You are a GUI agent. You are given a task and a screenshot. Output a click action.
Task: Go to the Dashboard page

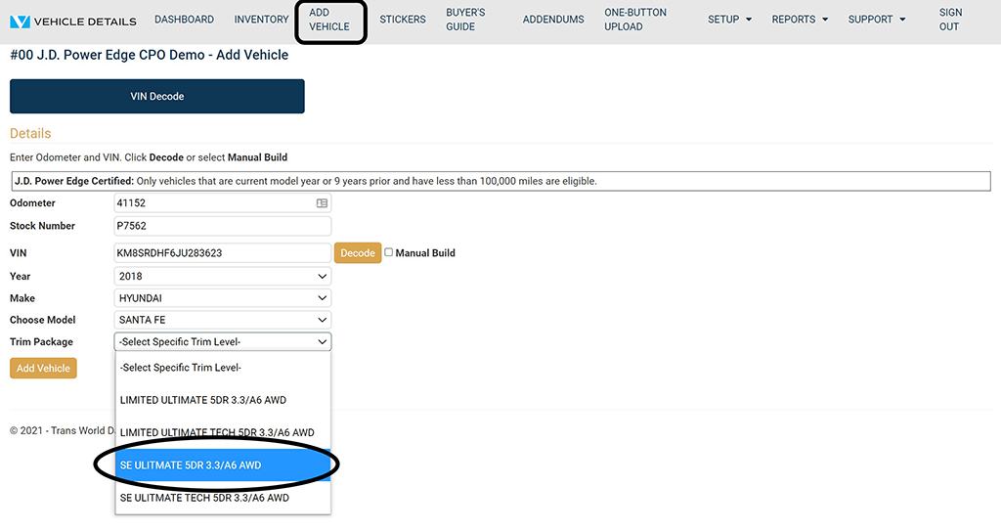point(184,20)
